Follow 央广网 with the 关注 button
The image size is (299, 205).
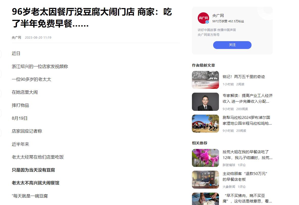point(232,45)
